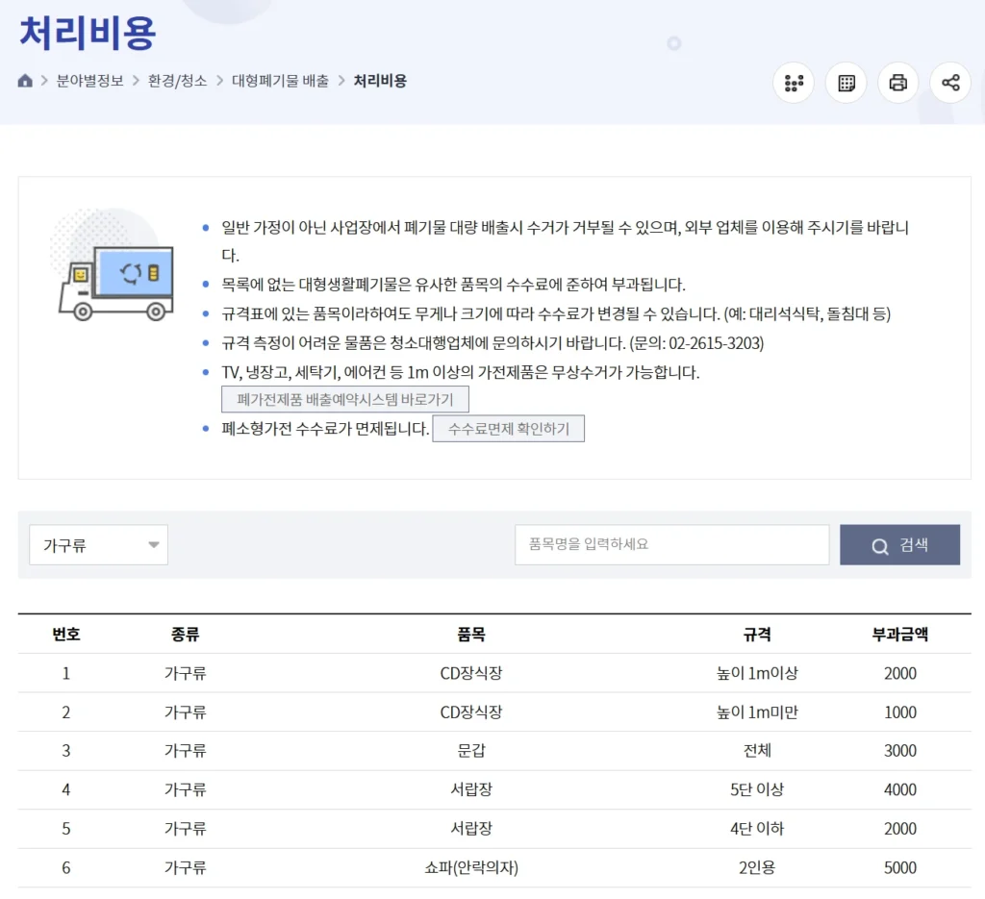Click the print icon
Viewport: 985px width, 899px height.
898,83
